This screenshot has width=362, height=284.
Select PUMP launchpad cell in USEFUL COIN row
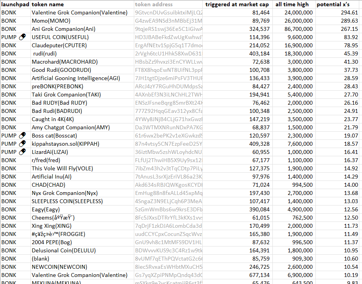pyautogui.click(x=15, y=37)
